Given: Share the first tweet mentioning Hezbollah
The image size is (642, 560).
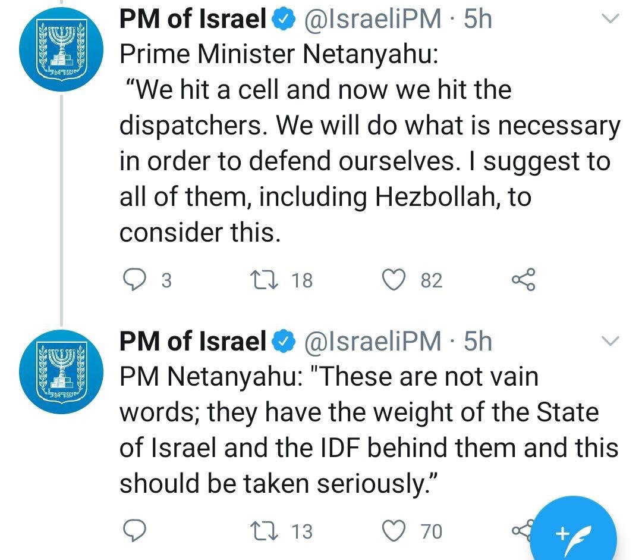Looking at the screenshot, I should [x=524, y=279].
